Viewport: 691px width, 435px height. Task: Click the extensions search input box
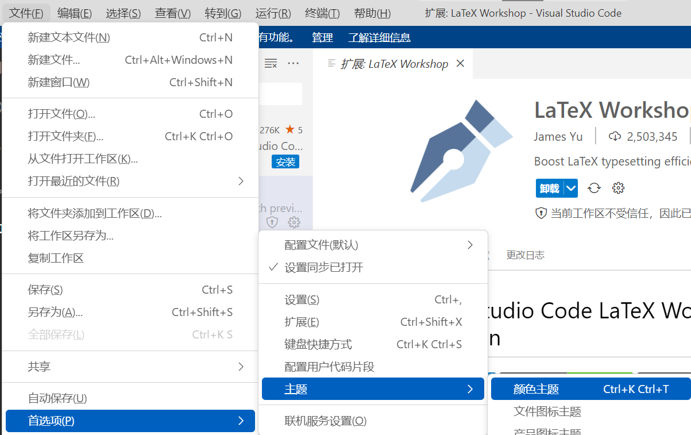click(281, 94)
